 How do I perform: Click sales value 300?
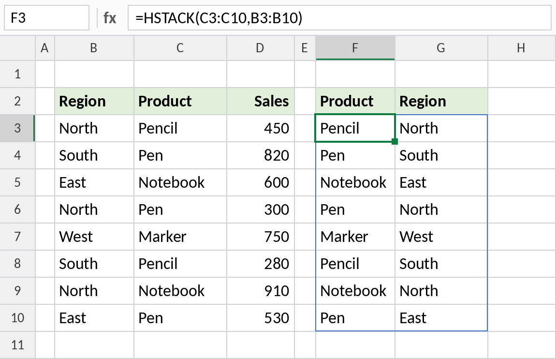tap(260, 209)
